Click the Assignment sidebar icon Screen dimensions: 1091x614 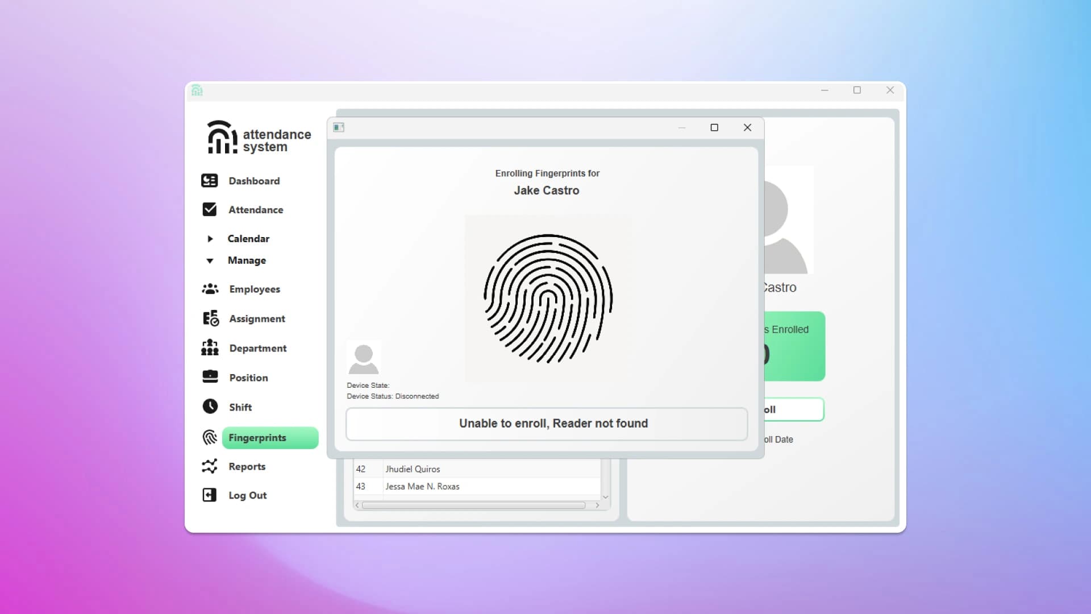point(210,318)
